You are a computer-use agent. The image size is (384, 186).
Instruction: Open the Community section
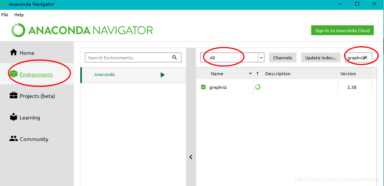37,139
